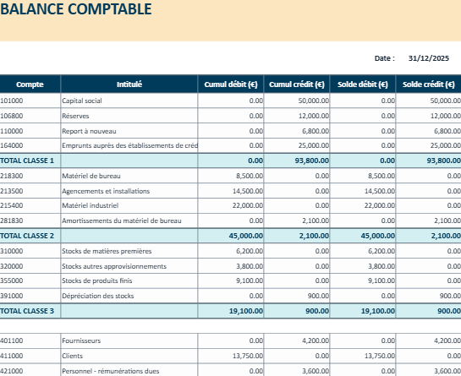461x376 pixels.
Task: Click Capital social cumul crédit 50,000.00
Action: [314, 101]
